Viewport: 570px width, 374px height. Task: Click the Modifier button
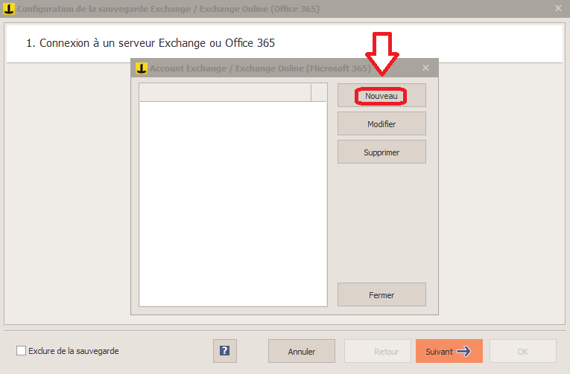point(381,123)
